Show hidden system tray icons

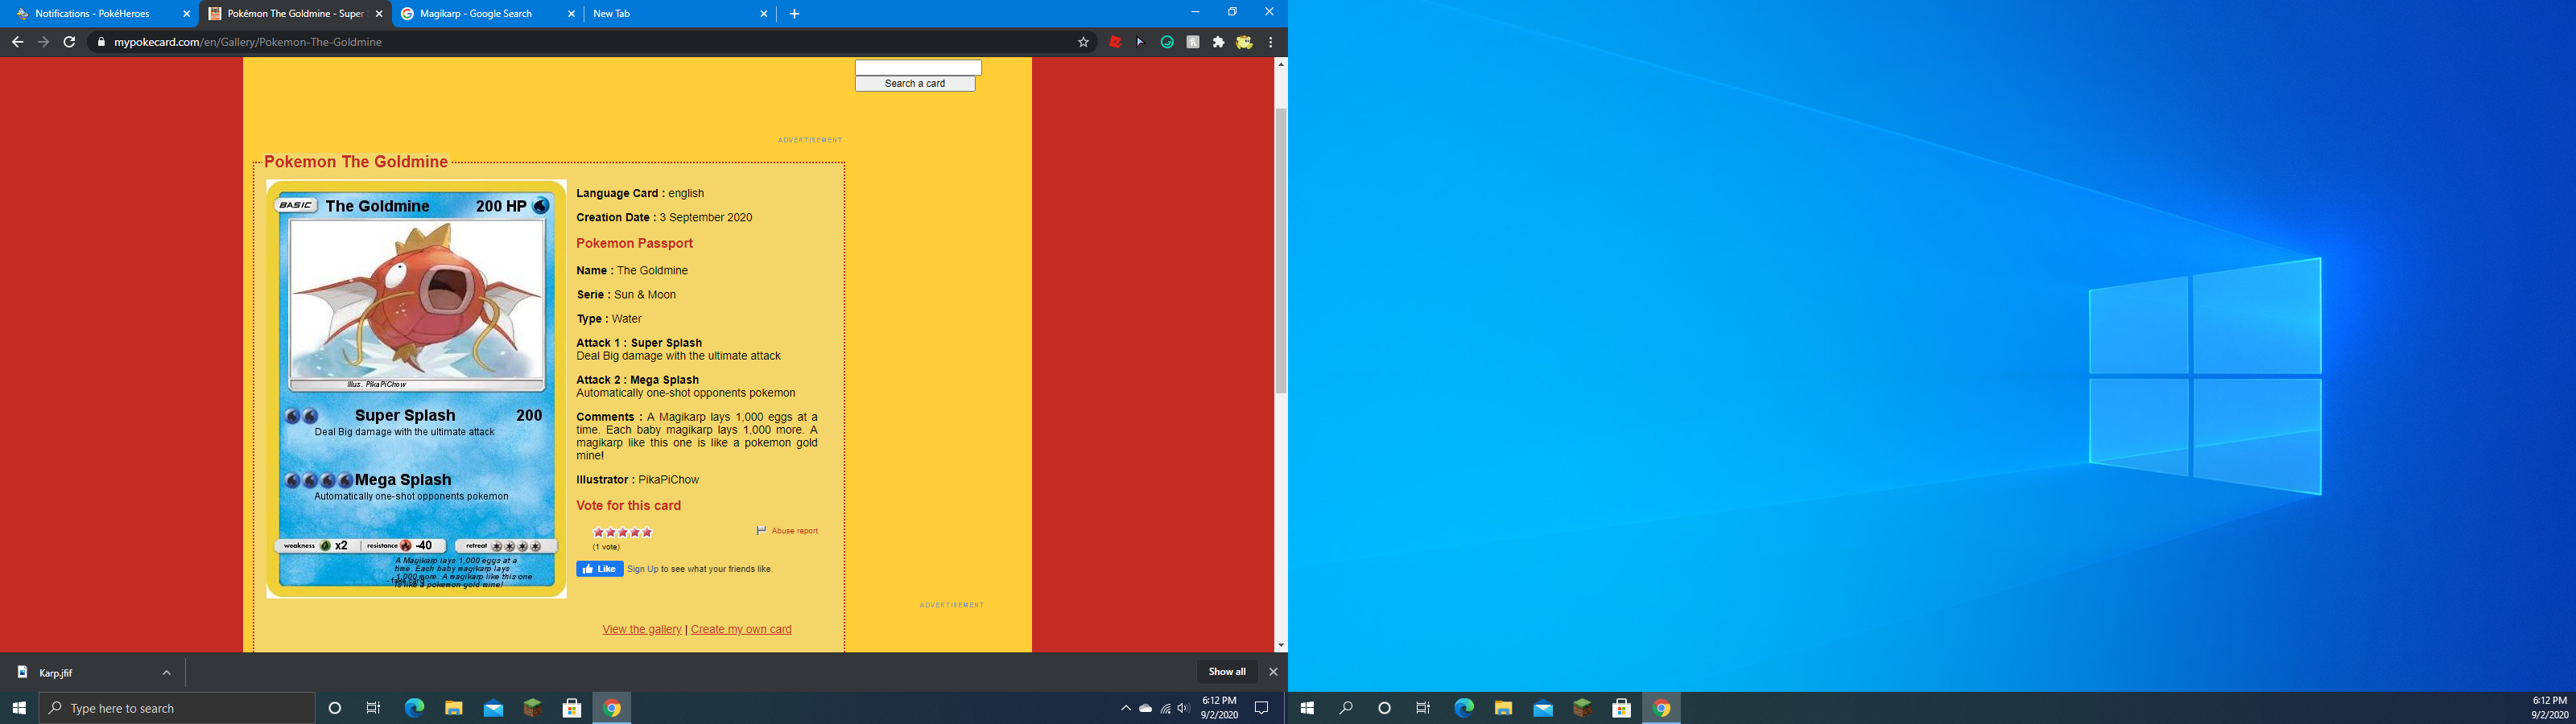[1126, 708]
